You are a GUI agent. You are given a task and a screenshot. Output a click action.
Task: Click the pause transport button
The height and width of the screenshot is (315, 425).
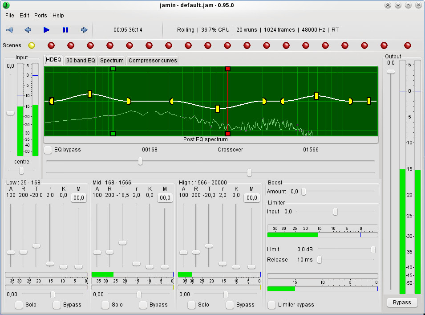[x=65, y=30]
